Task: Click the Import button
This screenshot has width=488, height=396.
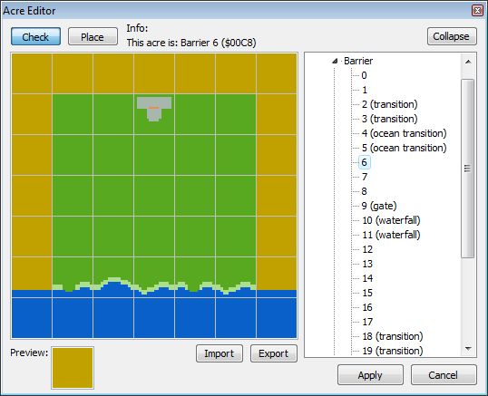Action: (220, 353)
